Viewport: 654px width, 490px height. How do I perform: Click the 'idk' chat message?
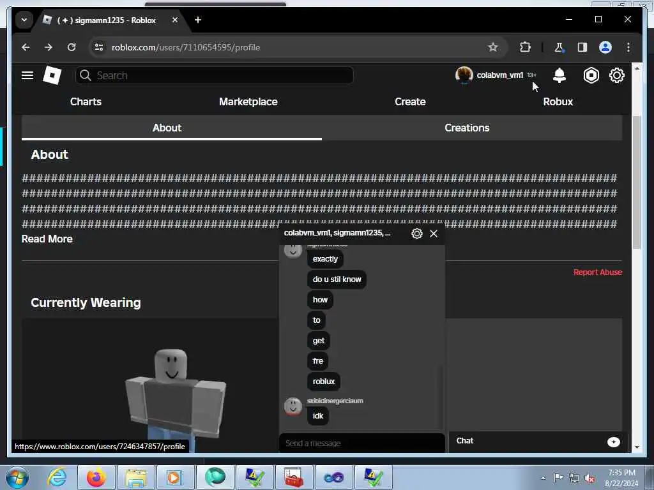pos(318,416)
